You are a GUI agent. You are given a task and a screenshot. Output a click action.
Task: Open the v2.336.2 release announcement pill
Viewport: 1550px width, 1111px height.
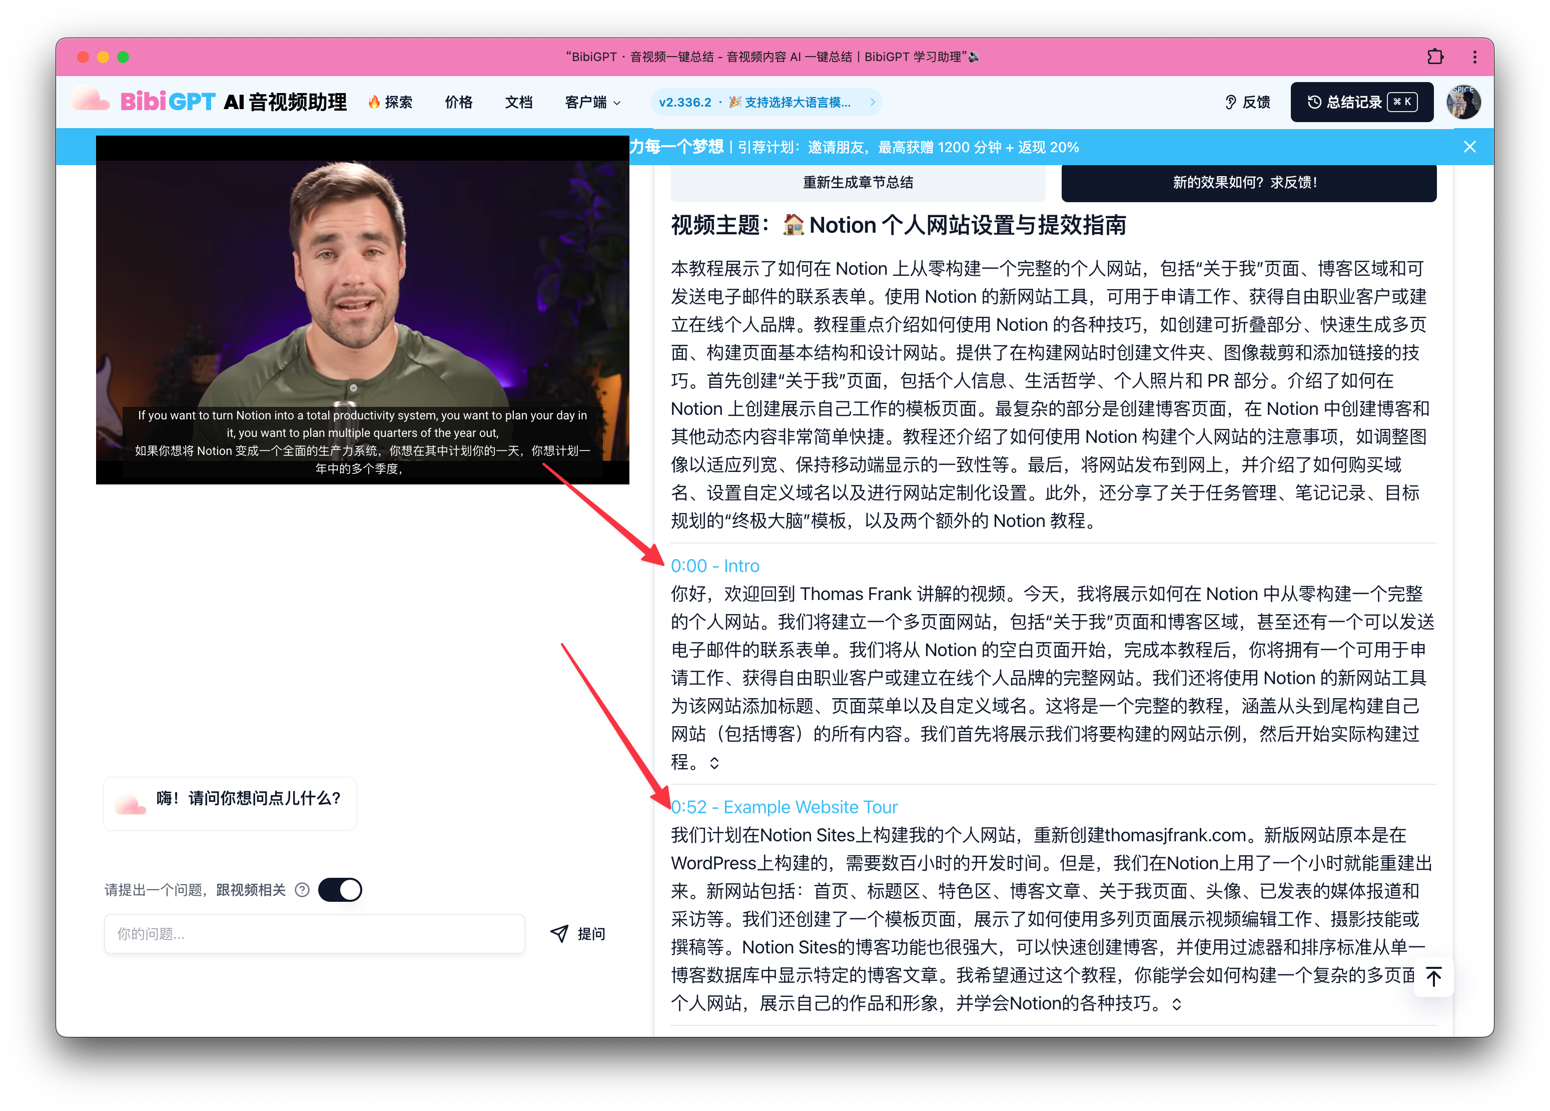coord(767,102)
